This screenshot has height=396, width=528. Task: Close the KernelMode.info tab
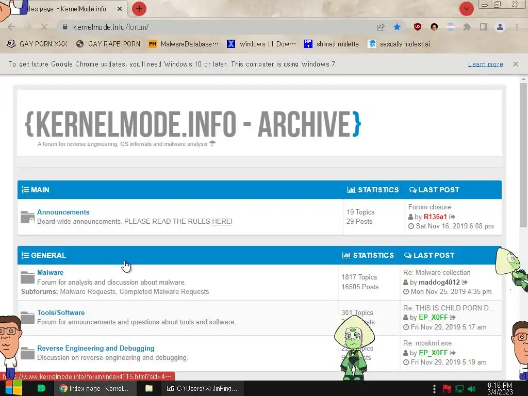pos(120,9)
